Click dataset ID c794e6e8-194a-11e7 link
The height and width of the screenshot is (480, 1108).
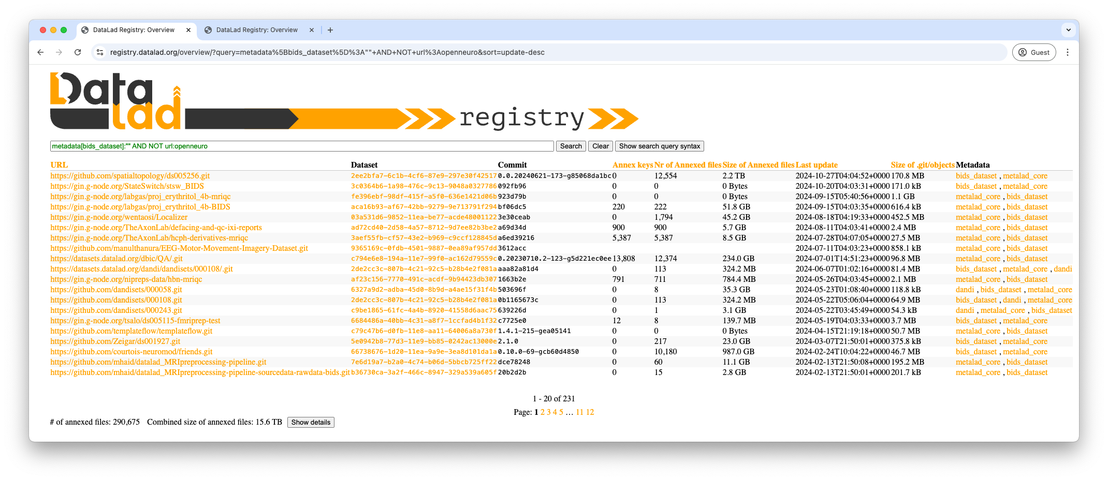(x=424, y=259)
